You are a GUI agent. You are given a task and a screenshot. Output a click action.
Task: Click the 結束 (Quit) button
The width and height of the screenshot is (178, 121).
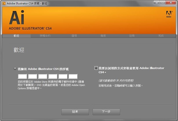point(75,112)
